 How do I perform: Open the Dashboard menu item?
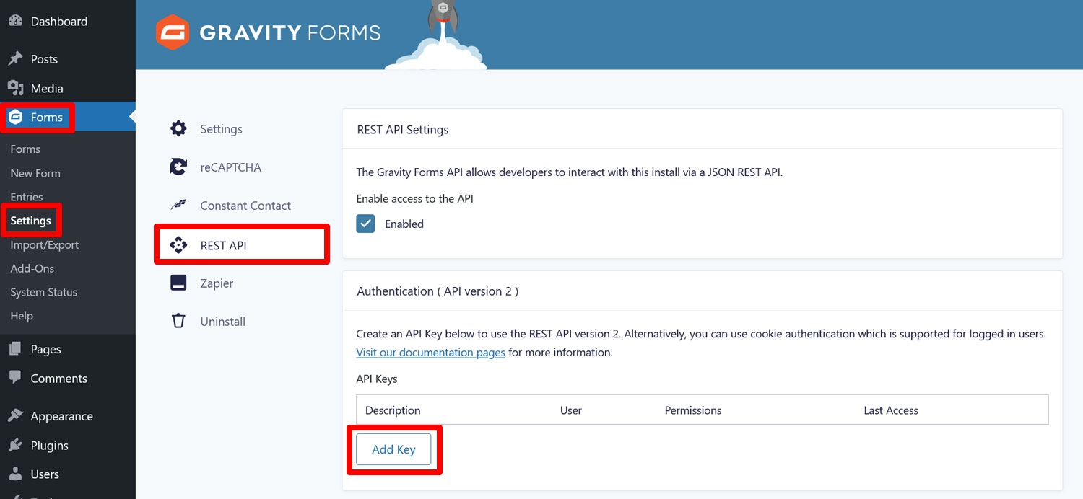[x=59, y=22]
